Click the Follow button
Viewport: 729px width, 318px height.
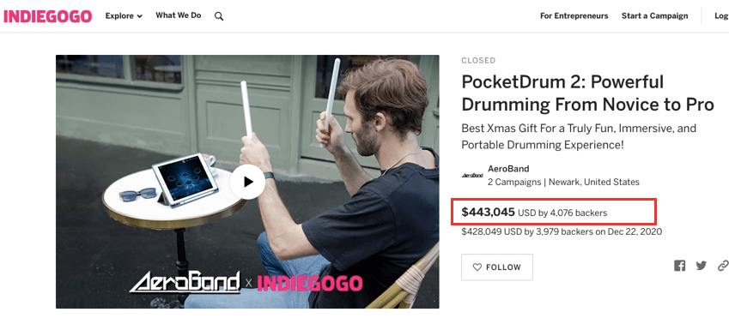(x=497, y=267)
